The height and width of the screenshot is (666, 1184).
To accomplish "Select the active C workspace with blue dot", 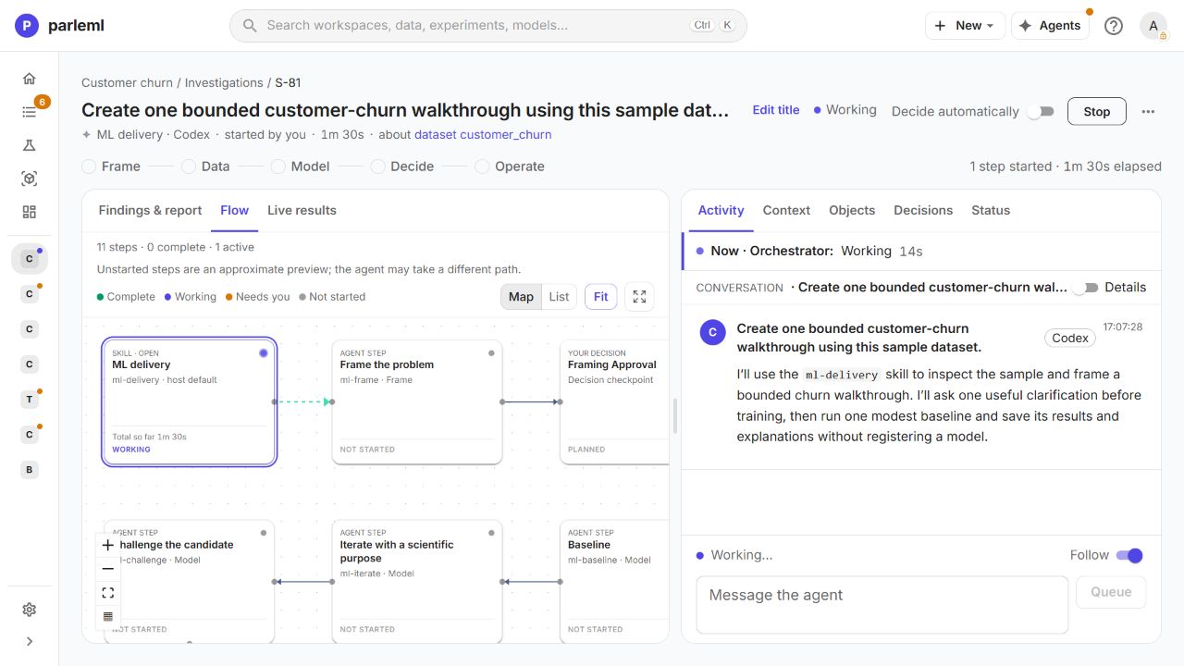I will [30, 259].
